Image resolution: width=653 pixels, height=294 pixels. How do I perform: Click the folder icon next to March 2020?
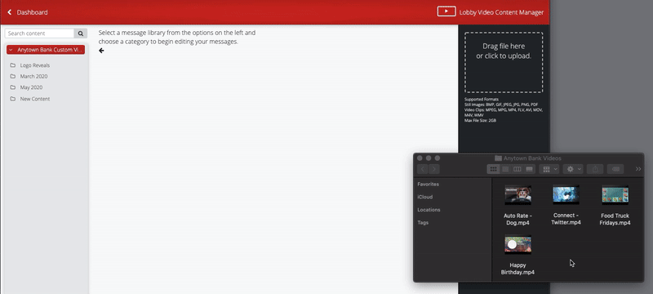pos(13,76)
